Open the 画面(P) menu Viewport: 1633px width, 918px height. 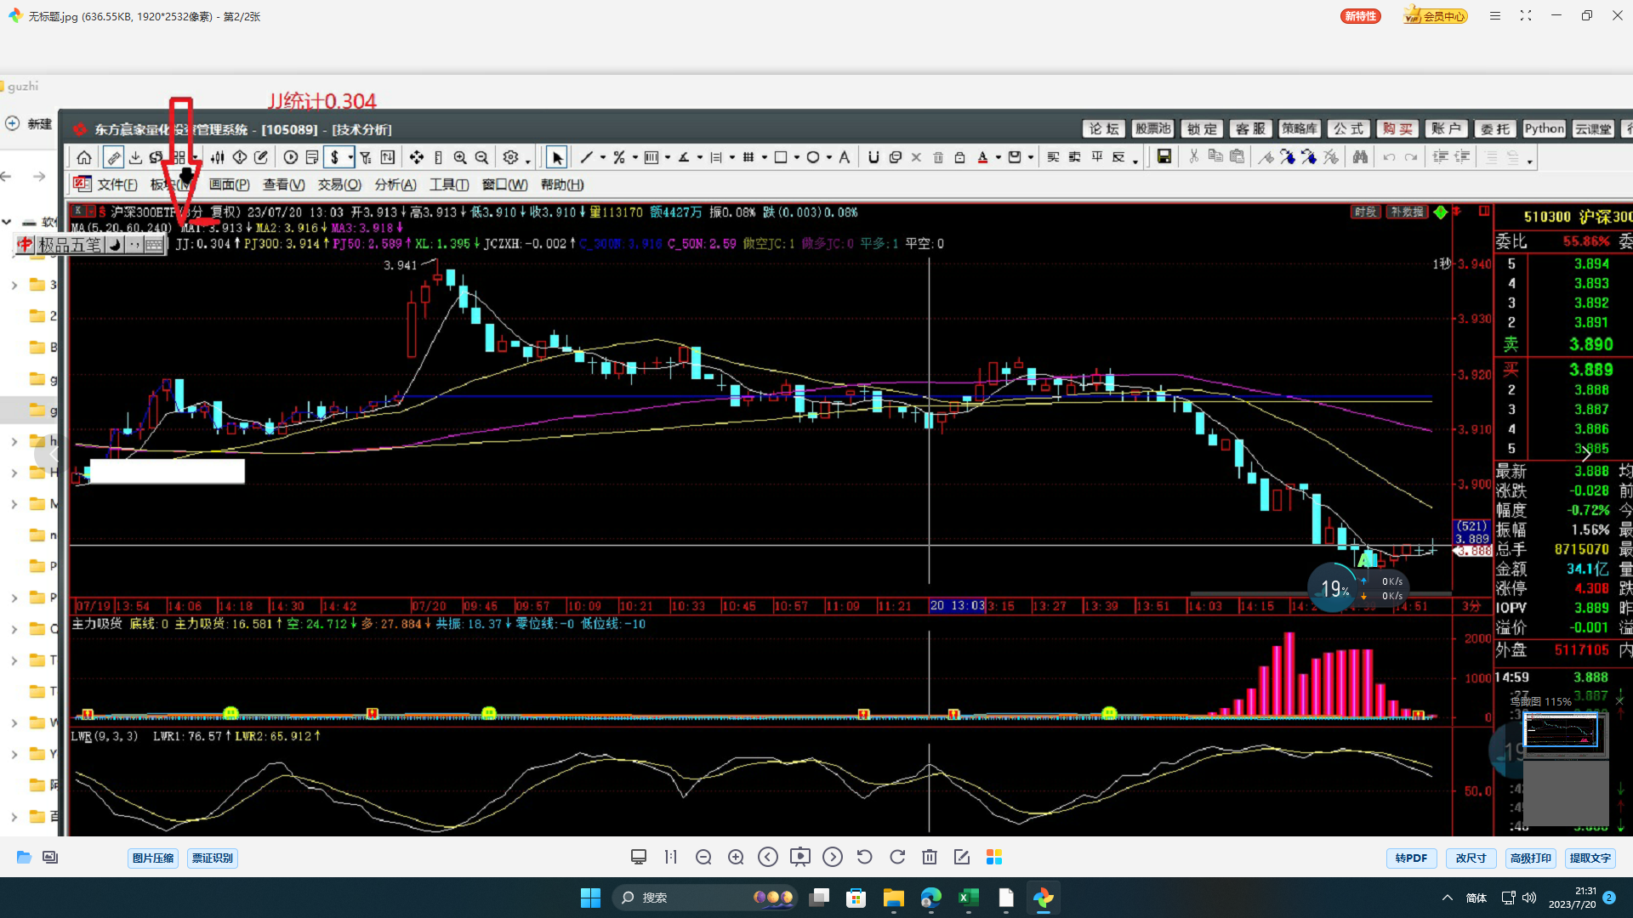(x=230, y=184)
